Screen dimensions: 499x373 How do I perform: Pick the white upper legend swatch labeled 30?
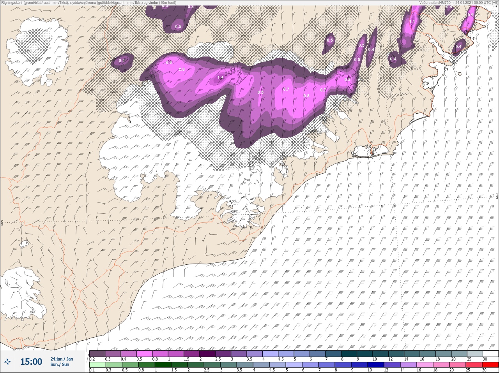coord(491,354)
